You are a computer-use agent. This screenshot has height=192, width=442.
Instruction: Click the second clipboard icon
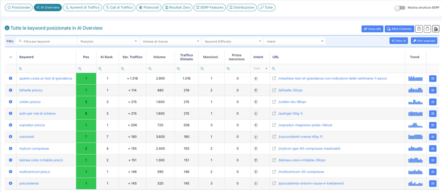coord(427,29)
